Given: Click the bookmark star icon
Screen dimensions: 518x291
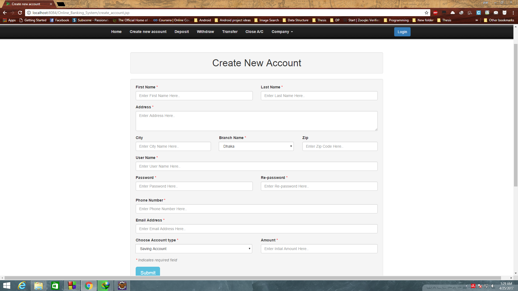Looking at the screenshot, I should click(426, 13).
